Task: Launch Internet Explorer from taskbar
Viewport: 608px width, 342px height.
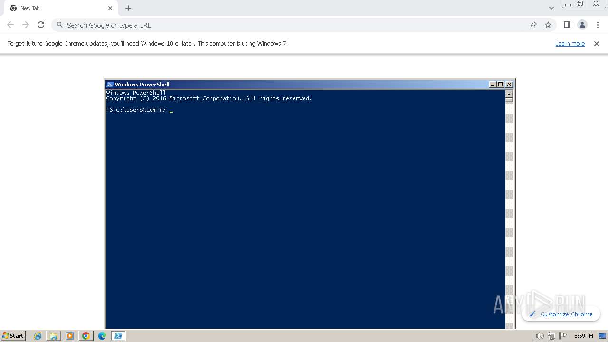Action: pyautogui.click(x=38, y=336)
